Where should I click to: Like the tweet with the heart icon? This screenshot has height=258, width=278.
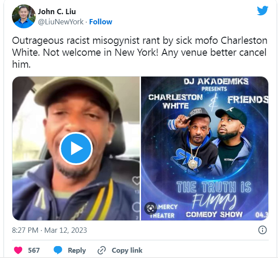tap(18, 250)
